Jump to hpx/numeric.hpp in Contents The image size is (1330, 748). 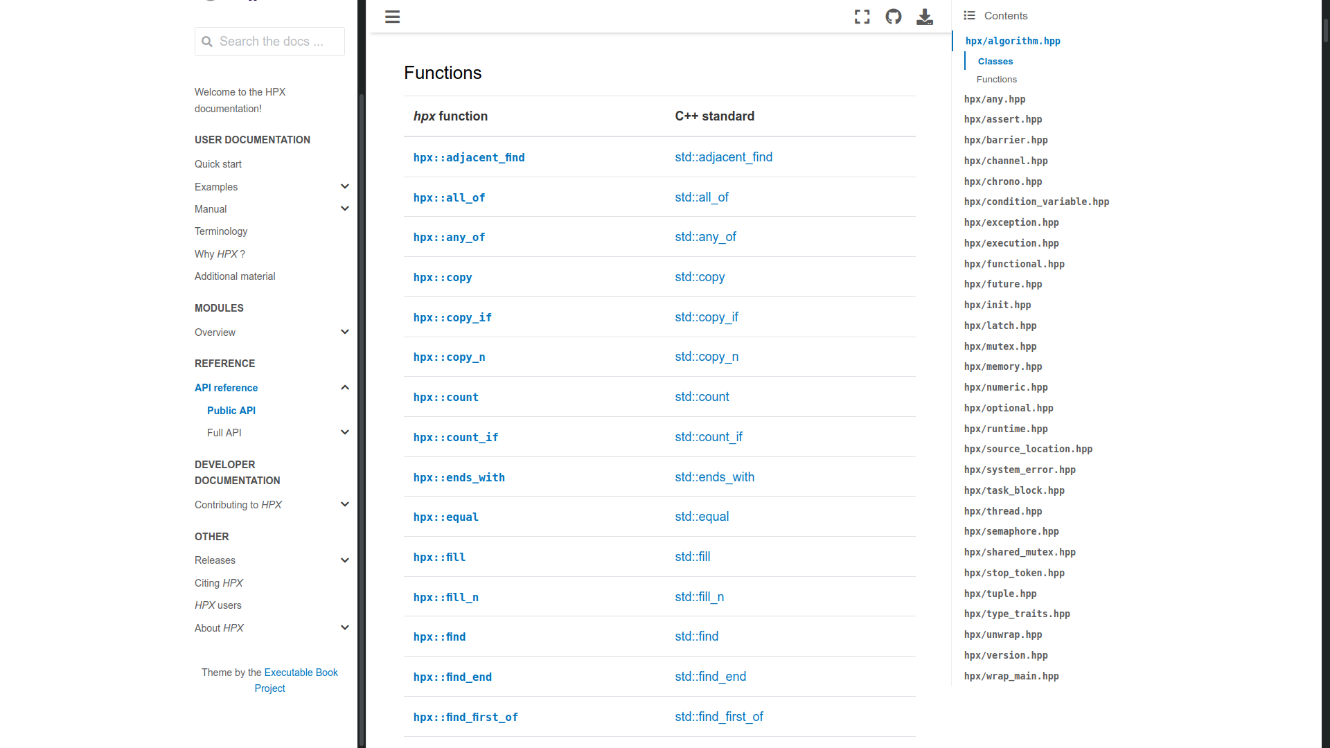click(x=1006, y=387)
